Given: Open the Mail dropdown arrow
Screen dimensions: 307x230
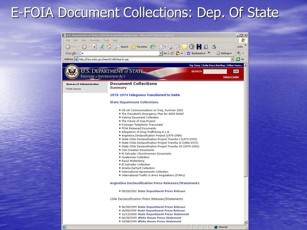Looking at the screenshot, I should pyautogui.click(x=165, y=47).
